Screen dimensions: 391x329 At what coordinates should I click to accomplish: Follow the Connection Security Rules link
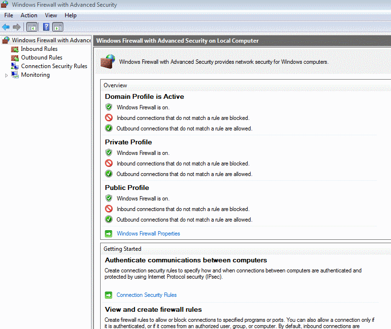146,294
